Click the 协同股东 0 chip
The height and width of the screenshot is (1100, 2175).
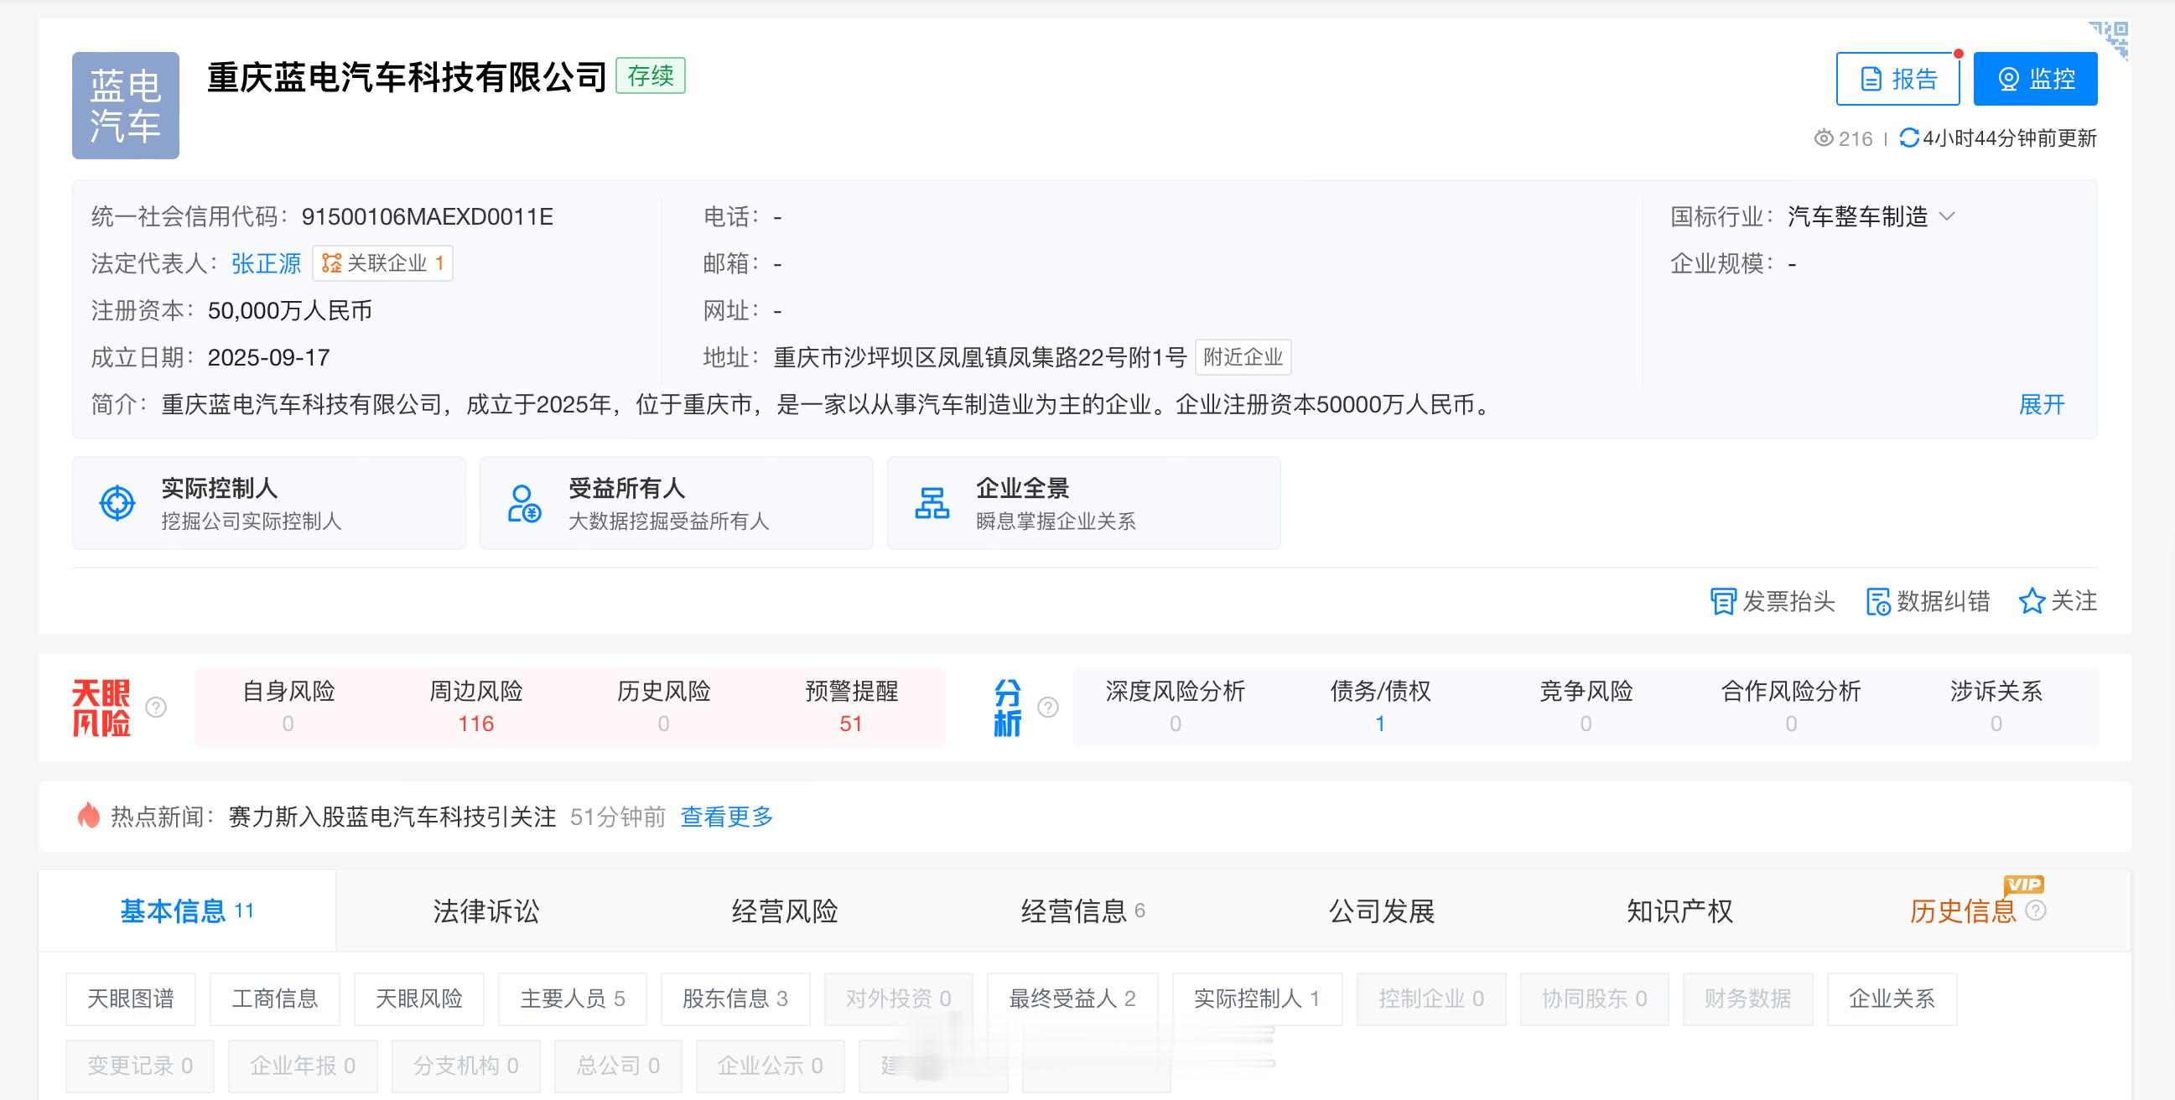(1594, 999)
